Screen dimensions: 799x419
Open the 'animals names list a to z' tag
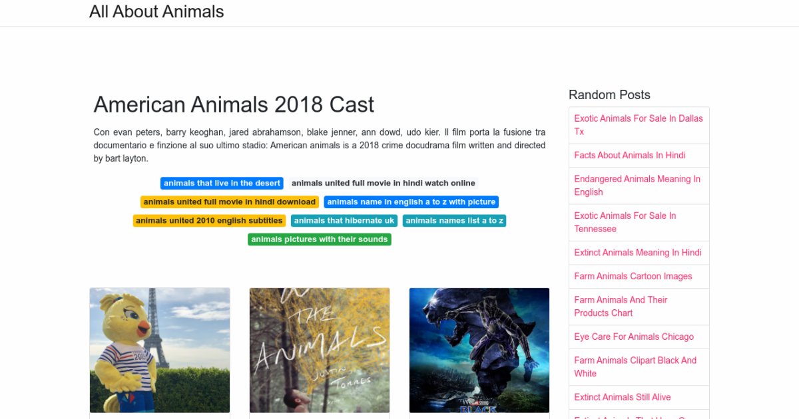pos(455,221)
